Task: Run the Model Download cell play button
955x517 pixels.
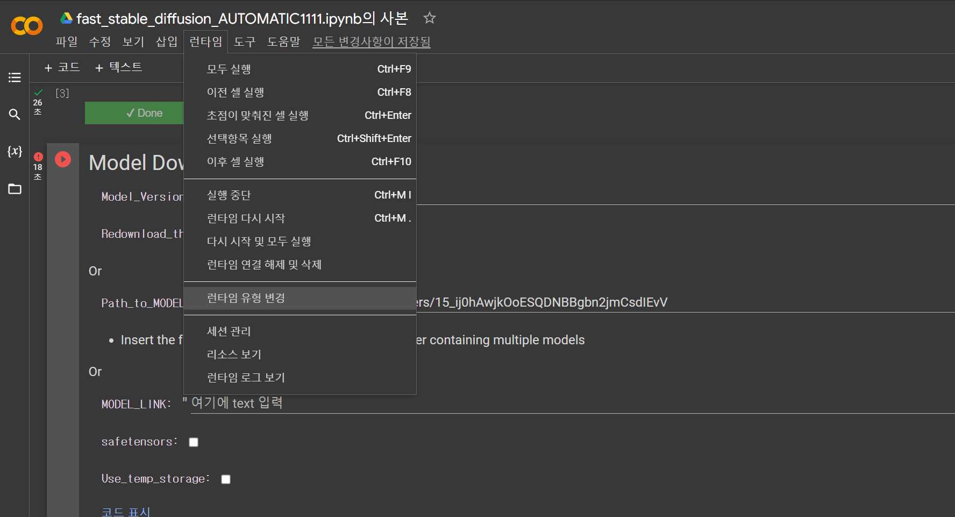Action: (x=63, y=159)
